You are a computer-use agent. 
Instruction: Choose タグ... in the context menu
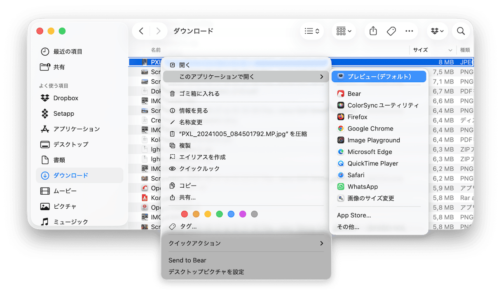tap(246, 226)
